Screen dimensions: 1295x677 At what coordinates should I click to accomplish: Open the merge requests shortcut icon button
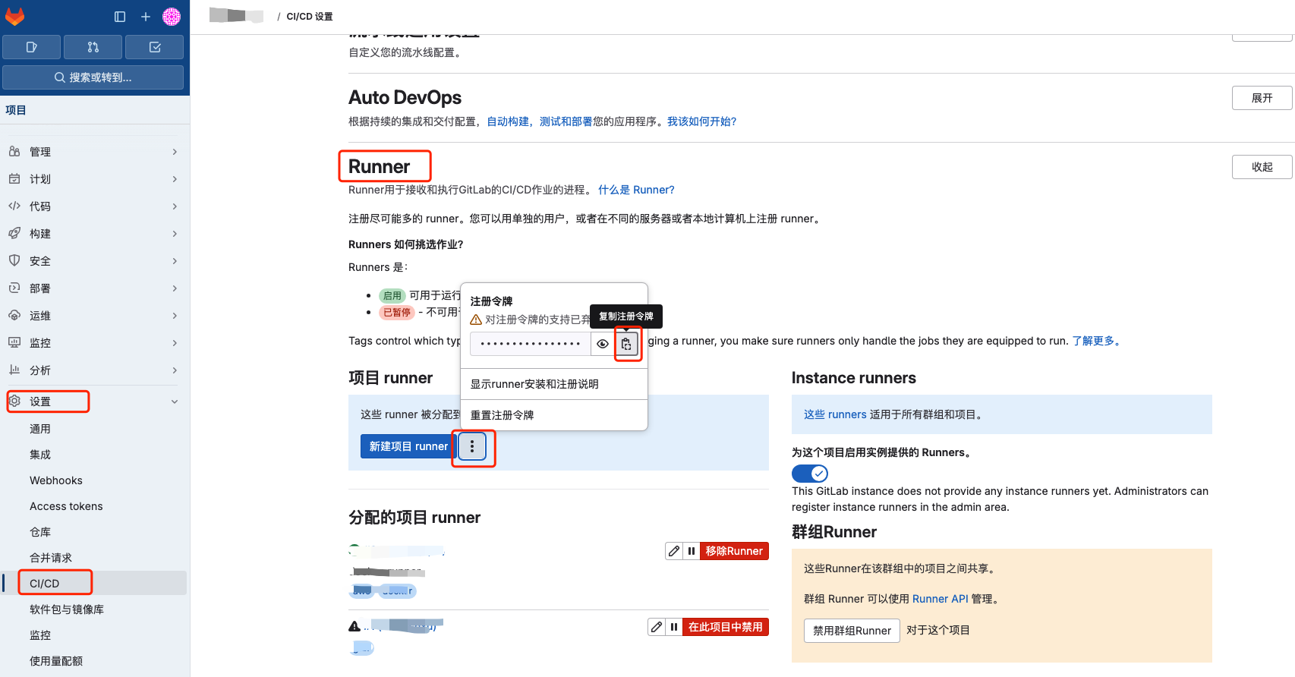coord(93,47)
